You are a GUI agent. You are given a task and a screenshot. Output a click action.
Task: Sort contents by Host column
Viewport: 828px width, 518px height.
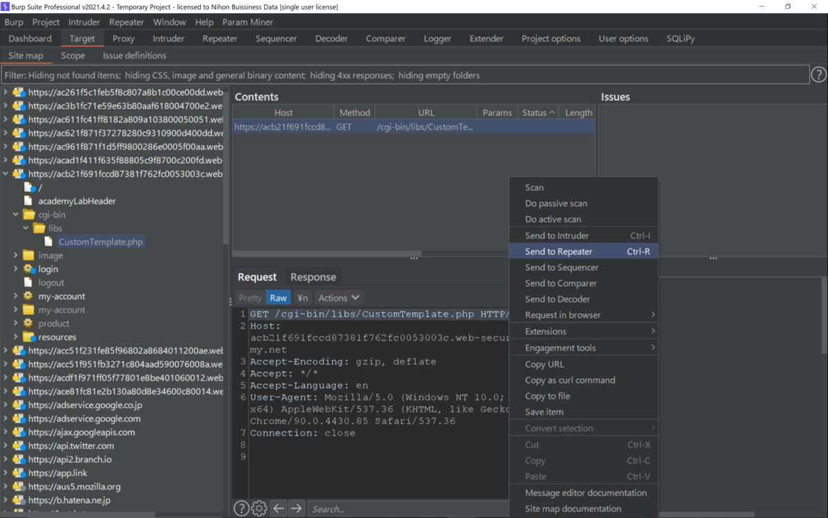(284, 113)
